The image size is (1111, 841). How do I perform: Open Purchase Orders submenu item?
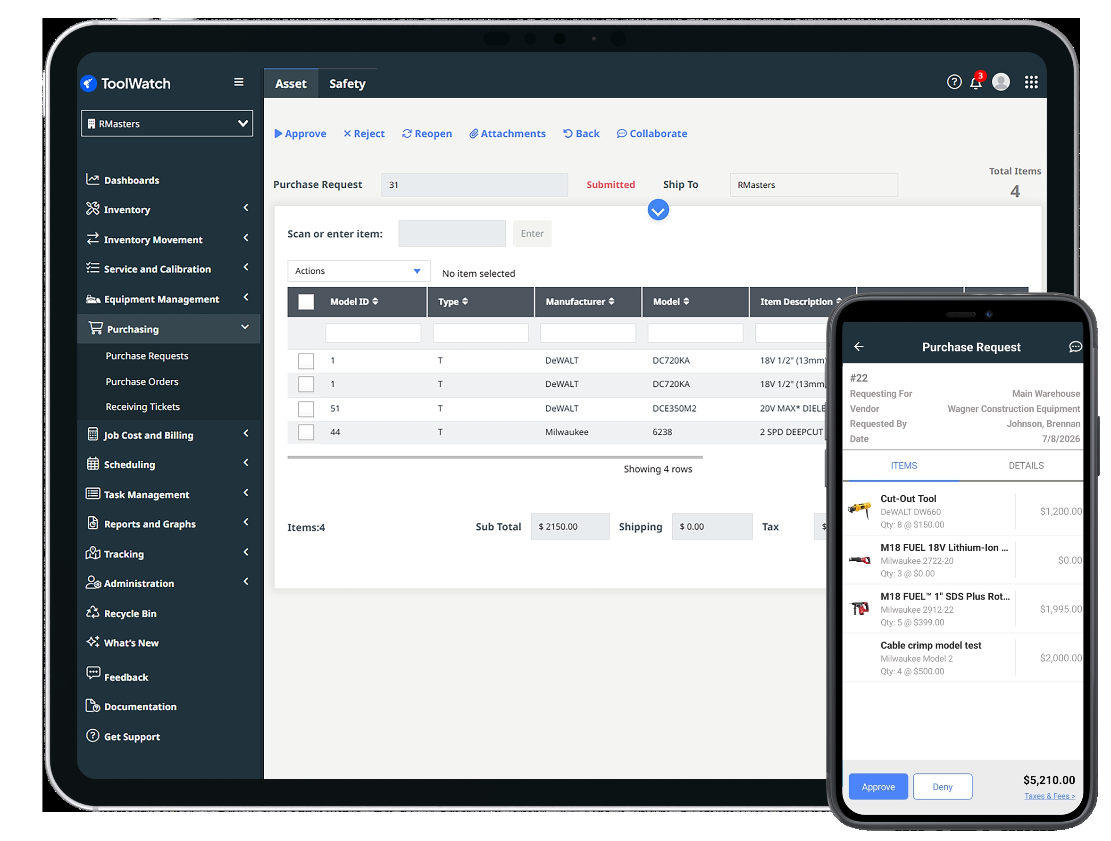[142, 382]
